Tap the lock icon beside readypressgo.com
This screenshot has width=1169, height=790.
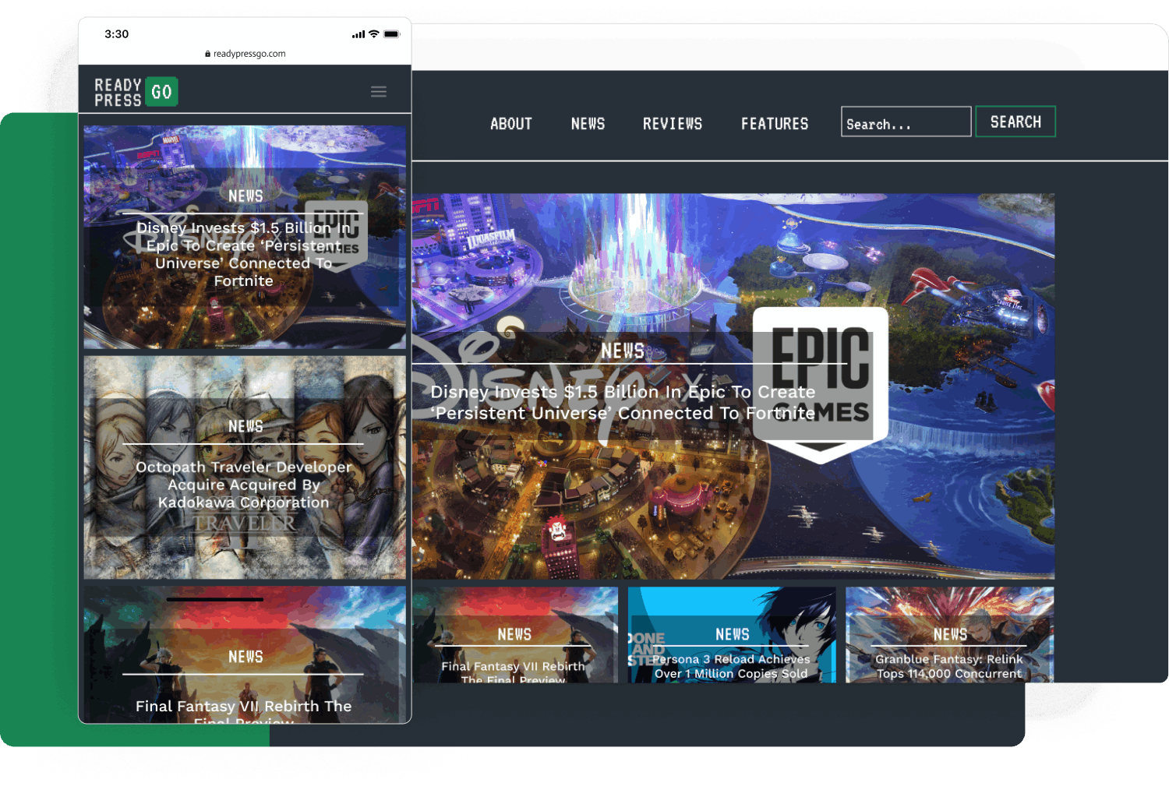tap(207, 54)
